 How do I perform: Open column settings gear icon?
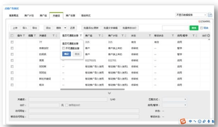pyautogui.click(x=208, y=36)
